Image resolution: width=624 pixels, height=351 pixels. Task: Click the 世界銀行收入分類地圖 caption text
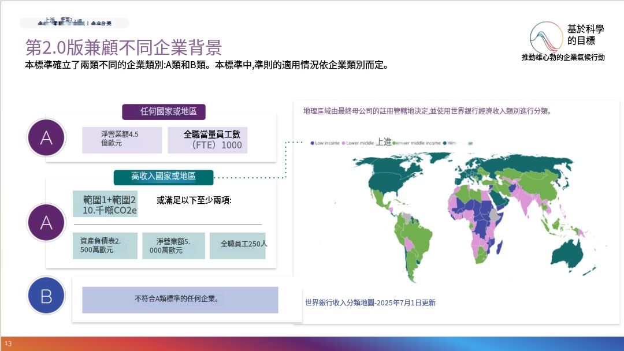coord(370,303)
